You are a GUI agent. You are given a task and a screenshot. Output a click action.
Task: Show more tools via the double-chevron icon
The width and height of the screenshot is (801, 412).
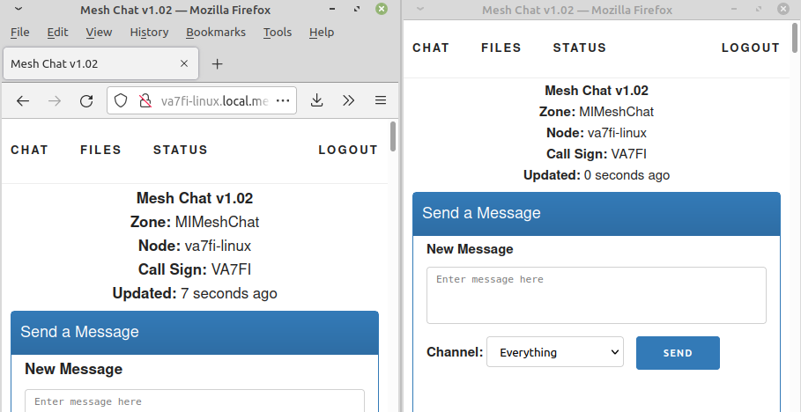(x=349, y=100)
